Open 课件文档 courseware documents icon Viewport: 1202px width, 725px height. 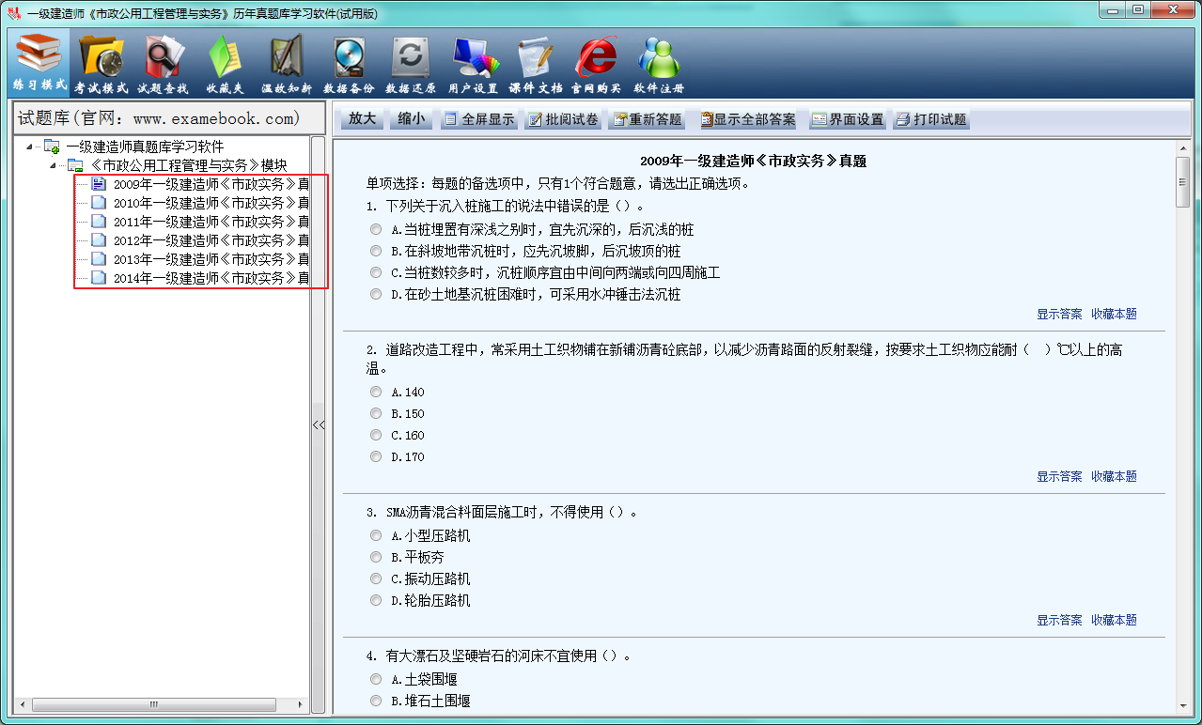tap(535, 64)
